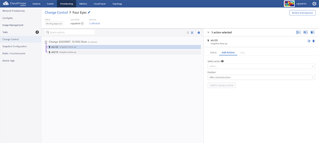Click the collapse all actions icon
The height and width of the screenshot is (143, 319).
[x=192, y=33]
